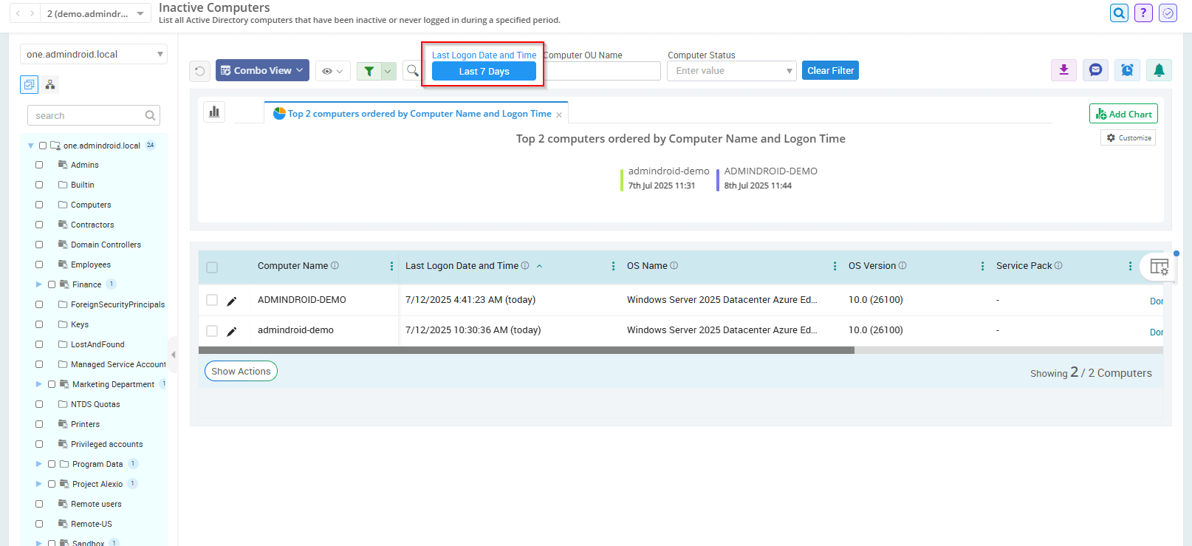Close the Top 2 computers chart tab

(559, 115)
